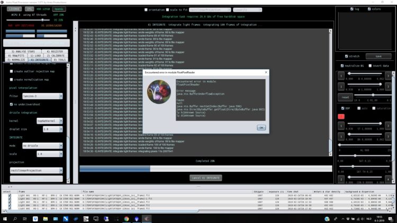The width and height of the screenshot is (397, 223).
Task: Click the red square color indicator
Action: point(341,117)
